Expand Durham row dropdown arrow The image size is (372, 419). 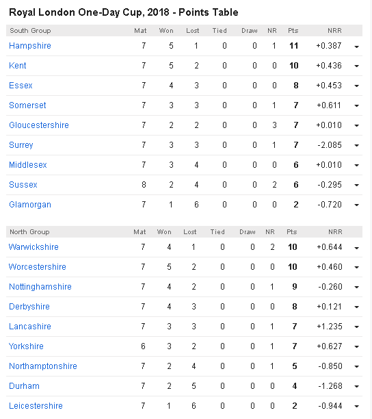(356, 387)
